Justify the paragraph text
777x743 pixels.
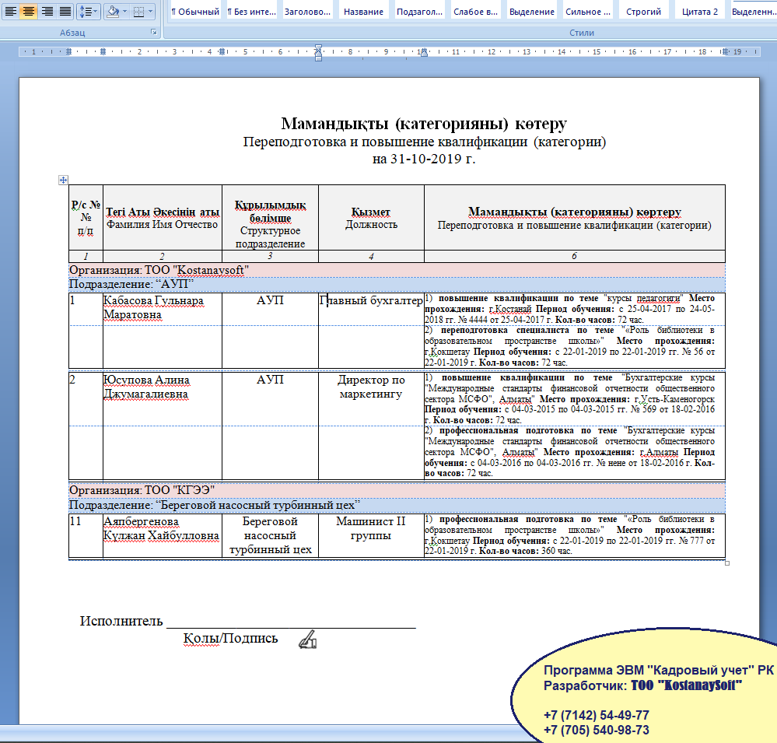65,11
